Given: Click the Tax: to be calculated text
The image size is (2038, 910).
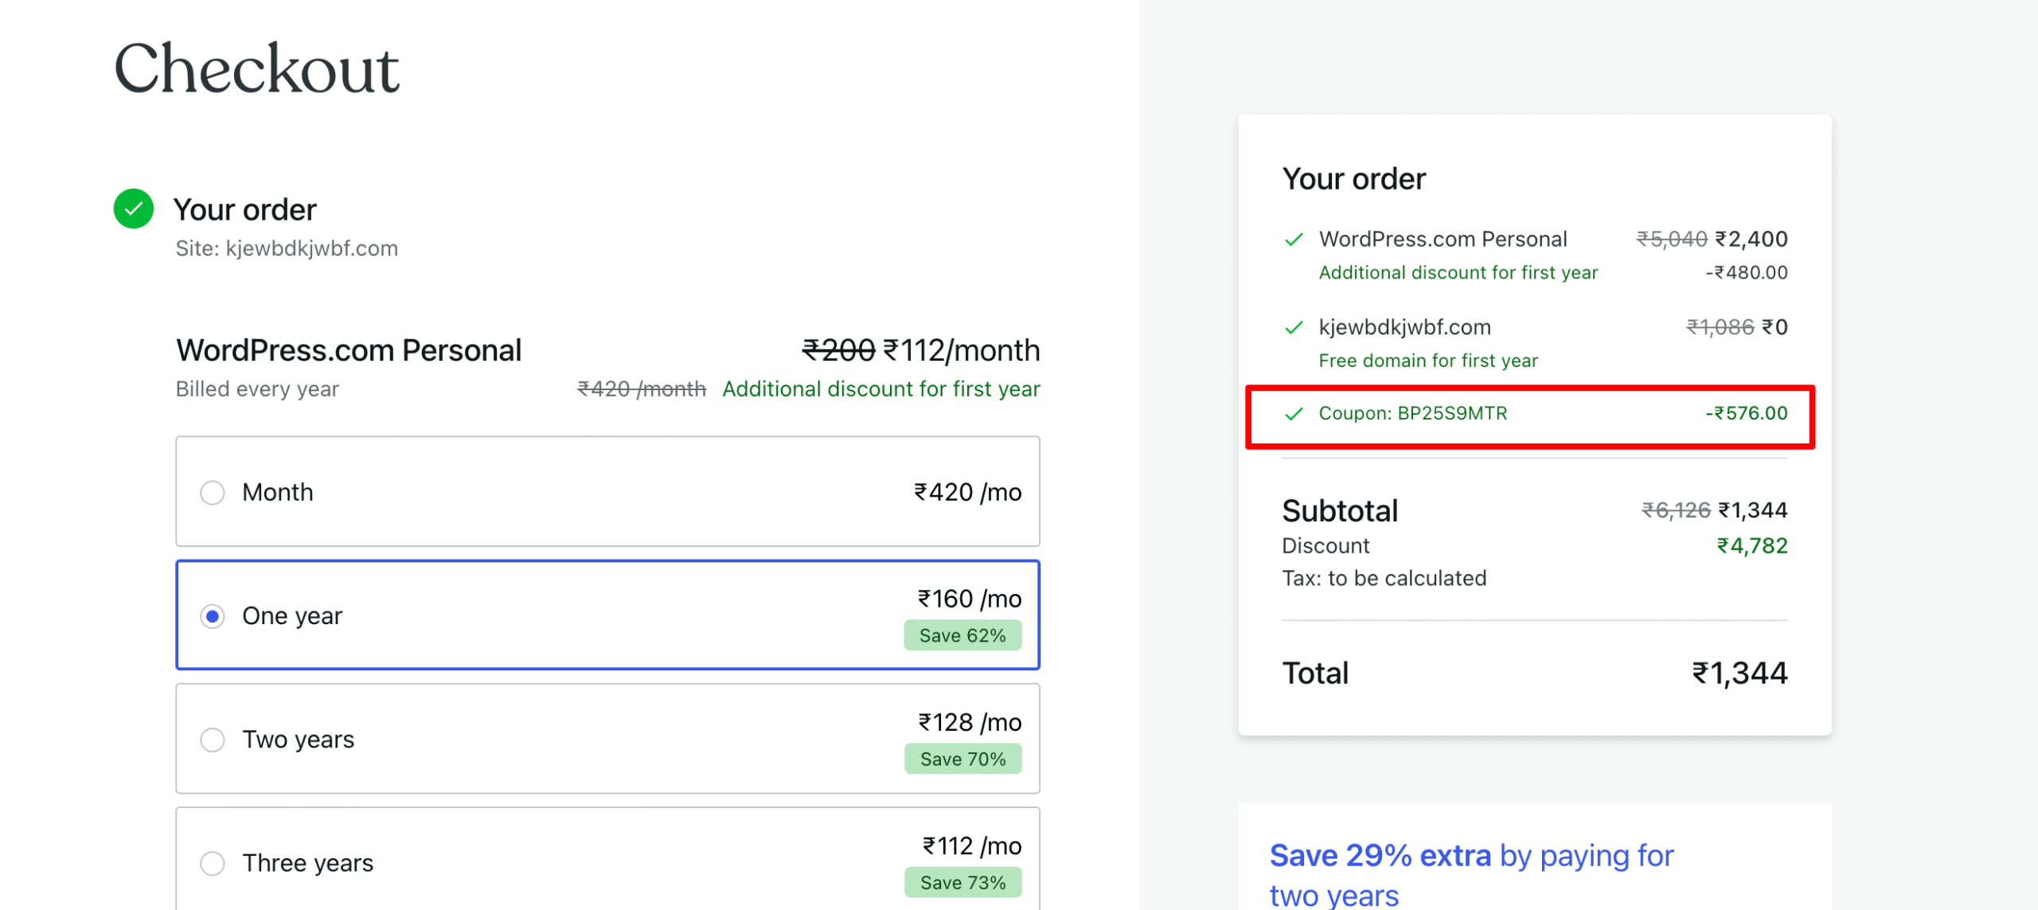Looking at the screenshot, I should (1384, 578).
